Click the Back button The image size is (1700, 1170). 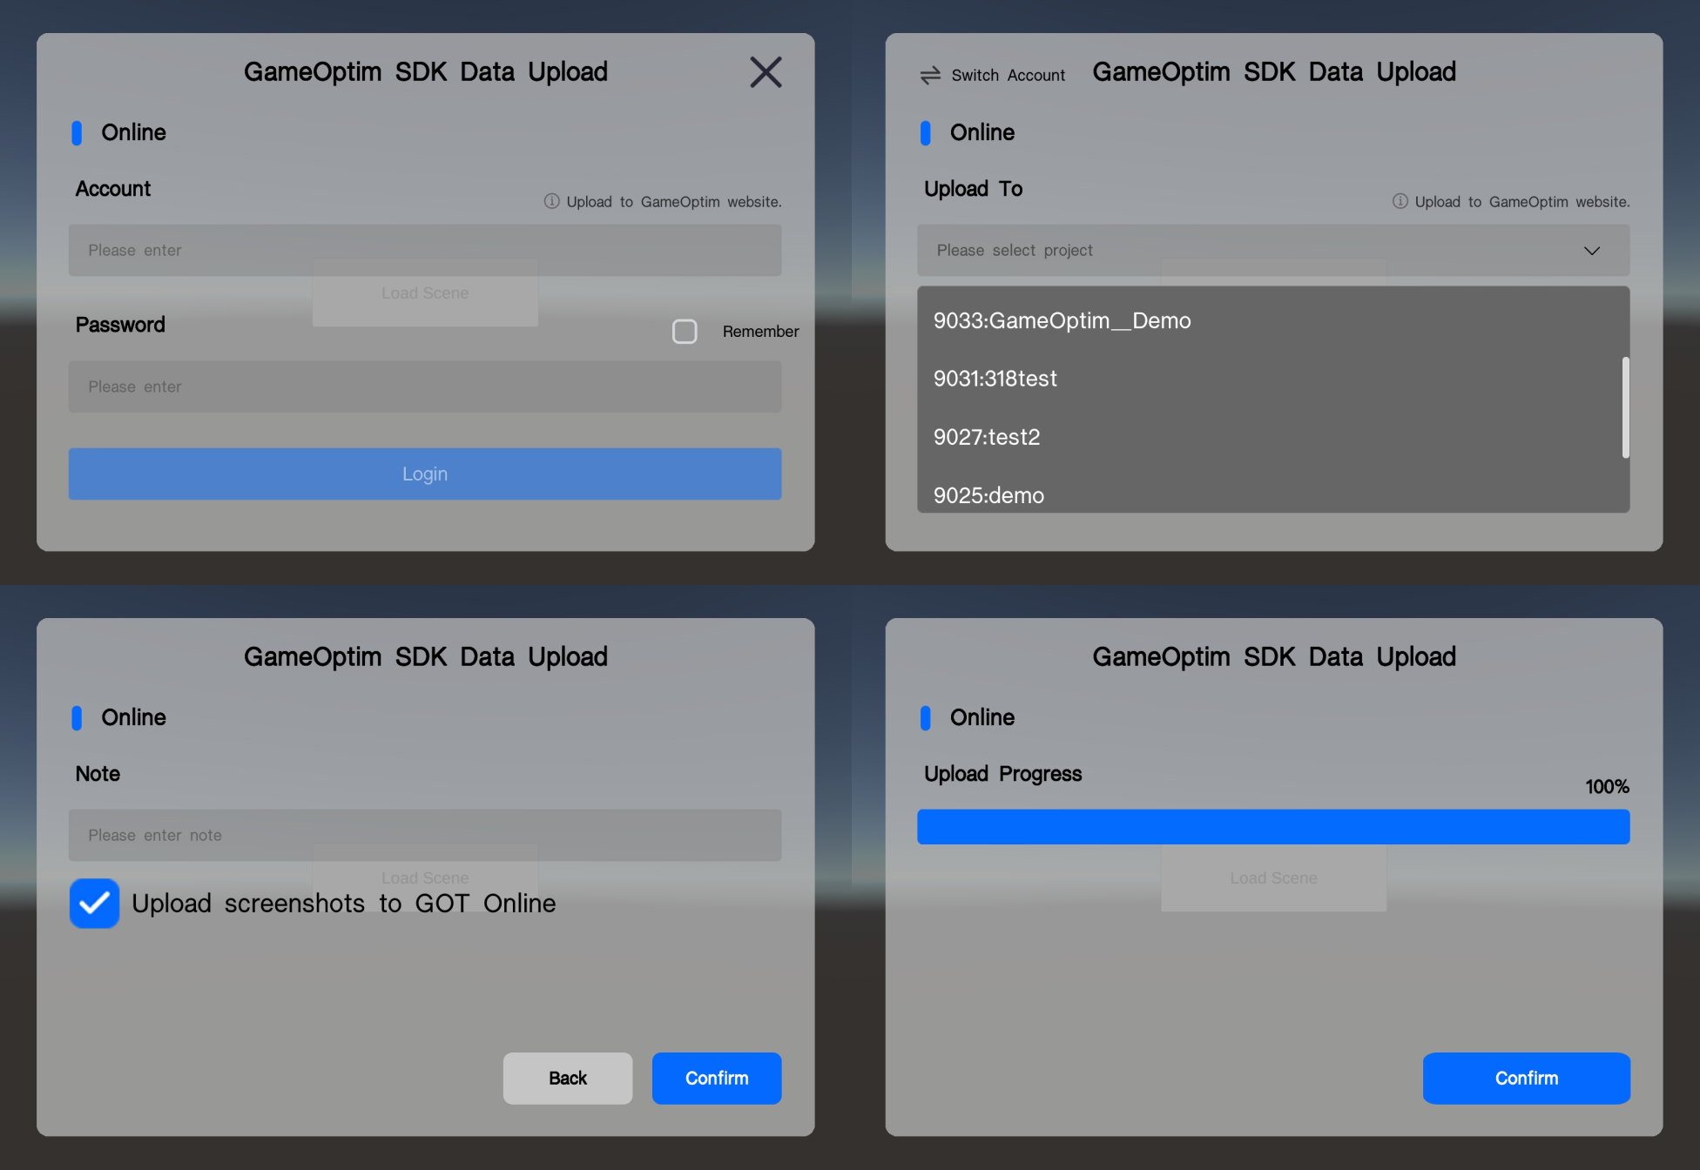click(568, 1079)
